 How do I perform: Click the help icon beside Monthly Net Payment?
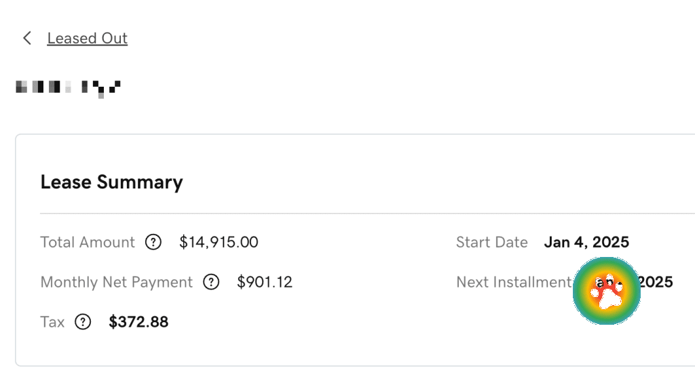coord(212,282)
